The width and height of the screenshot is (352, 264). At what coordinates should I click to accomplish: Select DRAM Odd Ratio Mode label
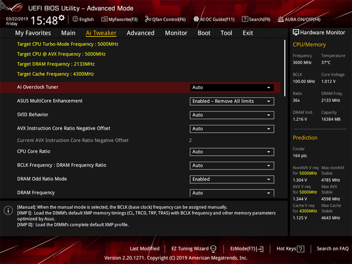tap(42, 179)
